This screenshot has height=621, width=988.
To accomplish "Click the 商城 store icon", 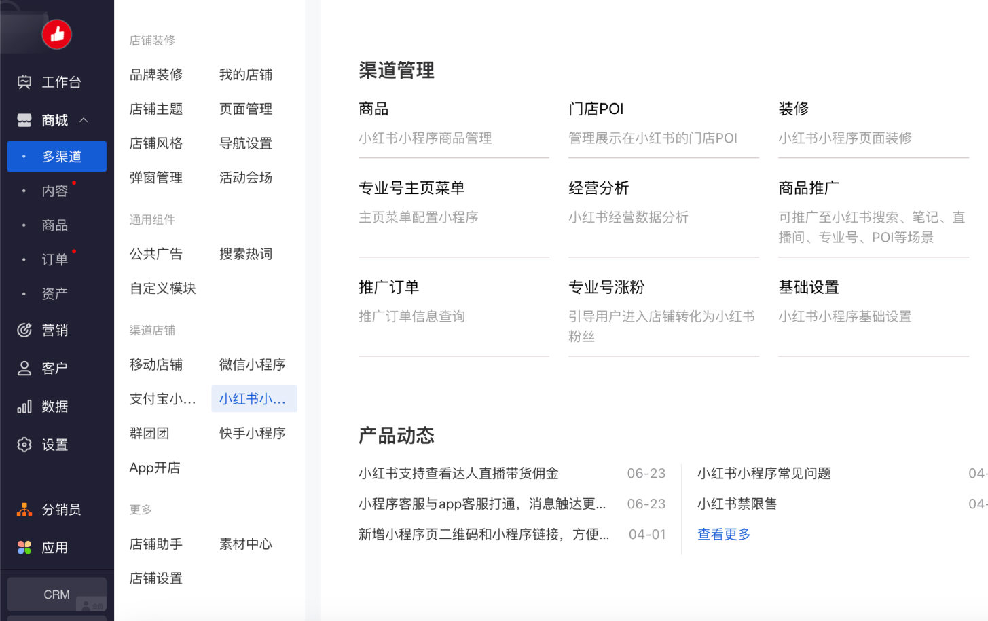I will pos(24,120).
